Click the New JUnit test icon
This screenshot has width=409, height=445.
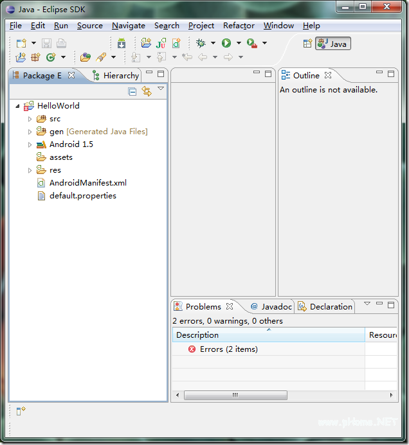[161, 43]
